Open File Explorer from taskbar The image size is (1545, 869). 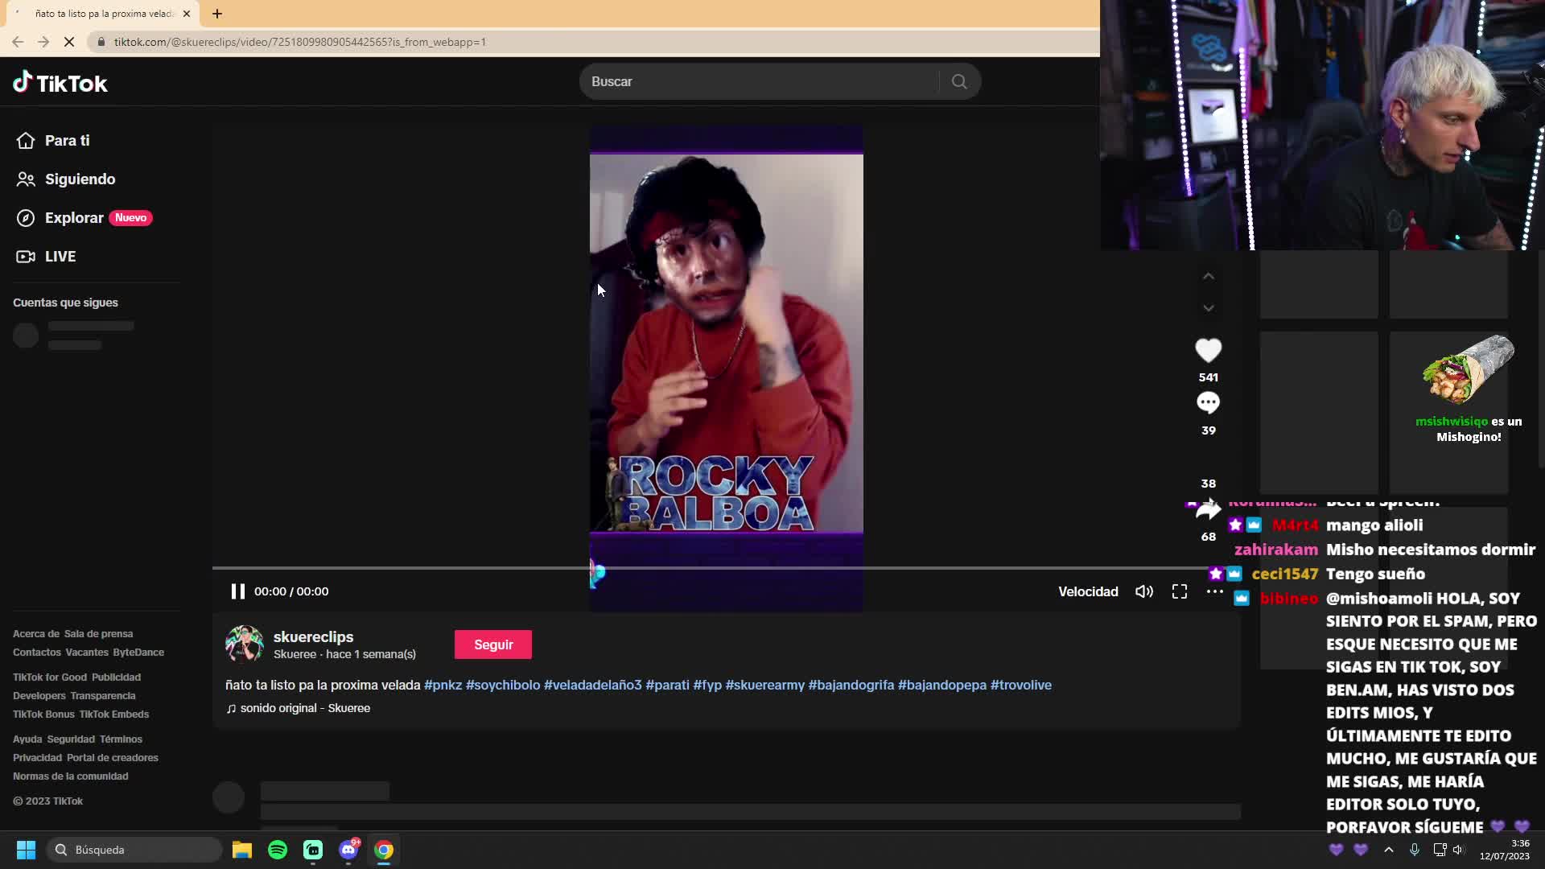[242, 850]
